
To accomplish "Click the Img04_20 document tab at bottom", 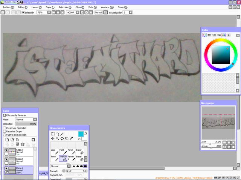I will pos(44,173).
